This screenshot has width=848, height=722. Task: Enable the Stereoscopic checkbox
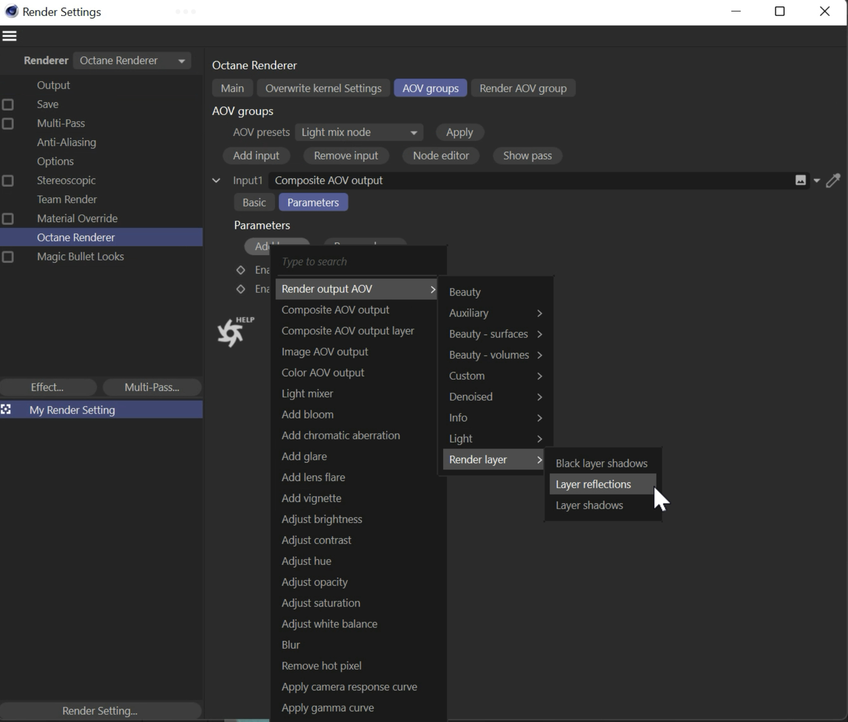(8, 181)
